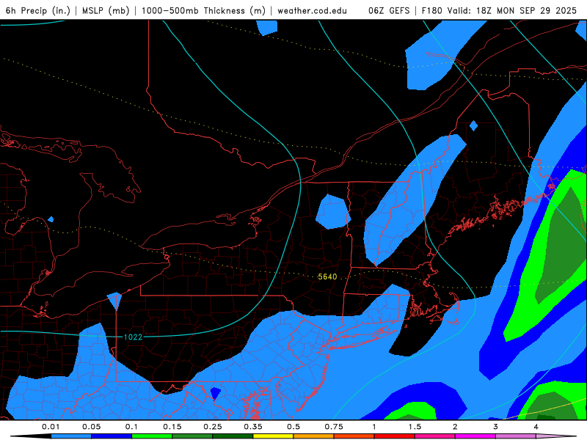Viewport: 587px width, 440px height.
Task: Pick the hot pink 1.5–2 colorbar swatch
Action: 435,436
